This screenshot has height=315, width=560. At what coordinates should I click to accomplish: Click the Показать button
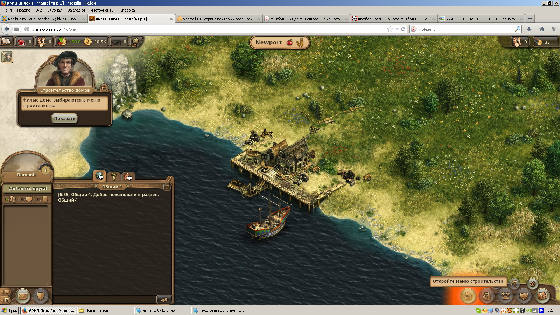click(65, 119)
